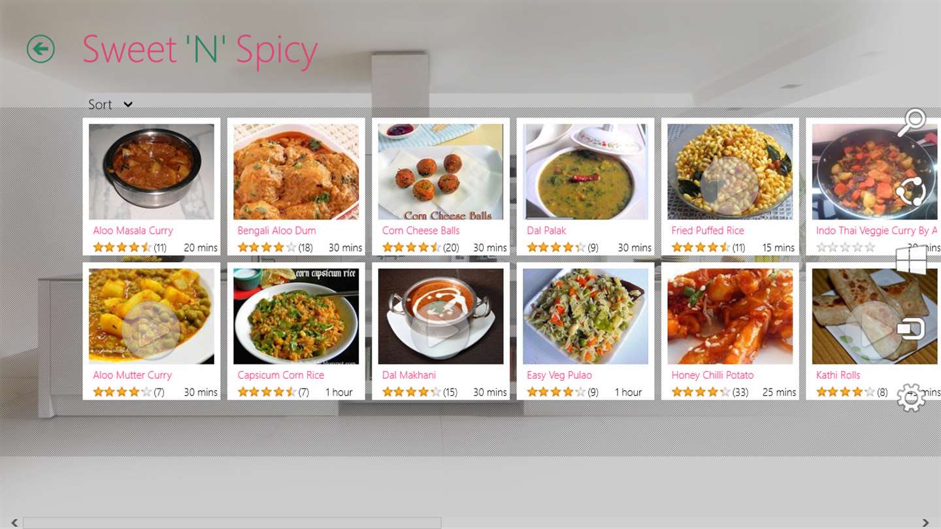This screenshot has height=529, width=941.
Task: Select the Corn Cheese Balls photo
Action: tap(441, 172)
